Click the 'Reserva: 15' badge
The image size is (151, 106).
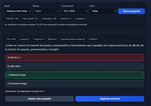pos(66,19)
